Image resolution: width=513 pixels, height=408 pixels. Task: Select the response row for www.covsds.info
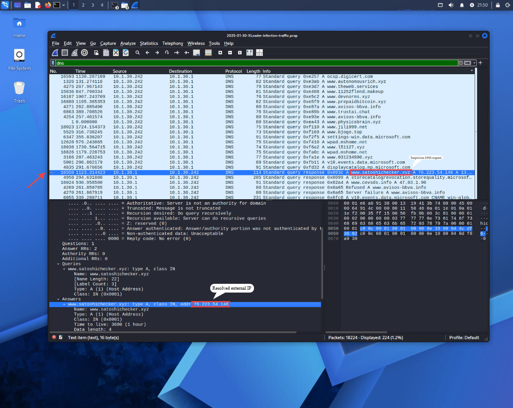point(263,182)
